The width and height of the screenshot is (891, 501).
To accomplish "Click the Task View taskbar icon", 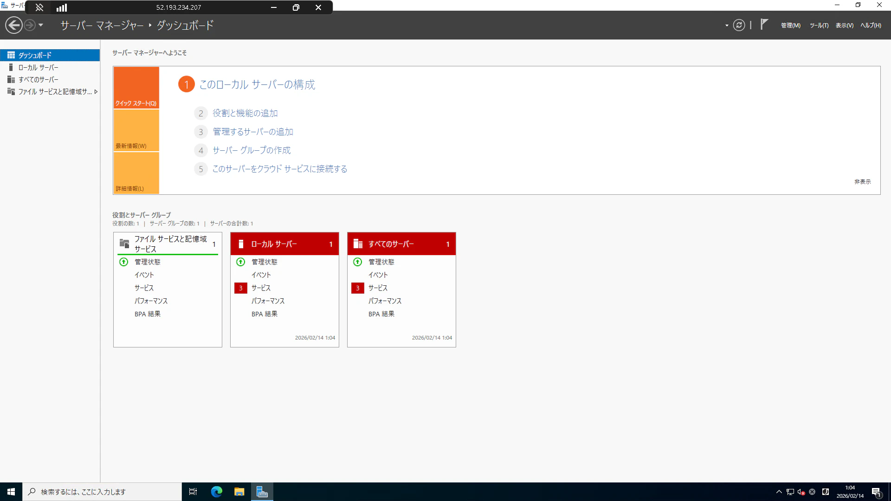I will (x=193, y=492).
